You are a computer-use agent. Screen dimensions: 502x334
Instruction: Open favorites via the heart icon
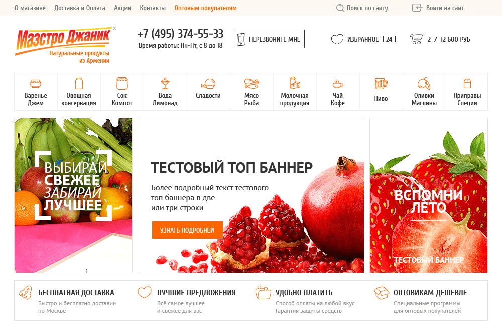(x=337, y=39)
